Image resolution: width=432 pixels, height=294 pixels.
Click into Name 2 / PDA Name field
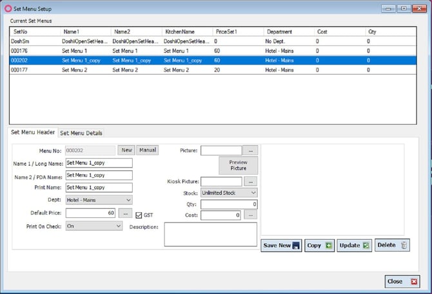click(99, 175)
